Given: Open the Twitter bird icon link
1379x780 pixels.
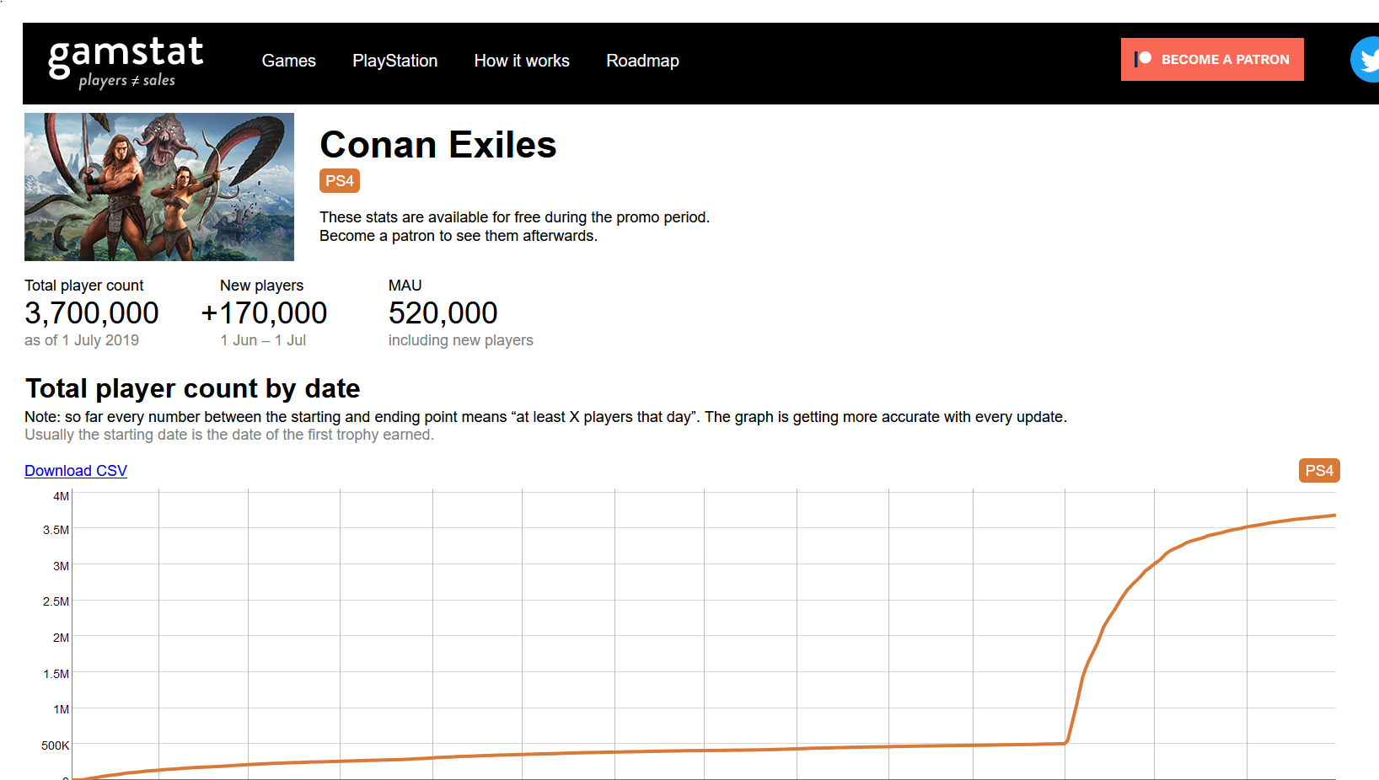Looking at the screenshot, I should click(x=1366, y=60).
